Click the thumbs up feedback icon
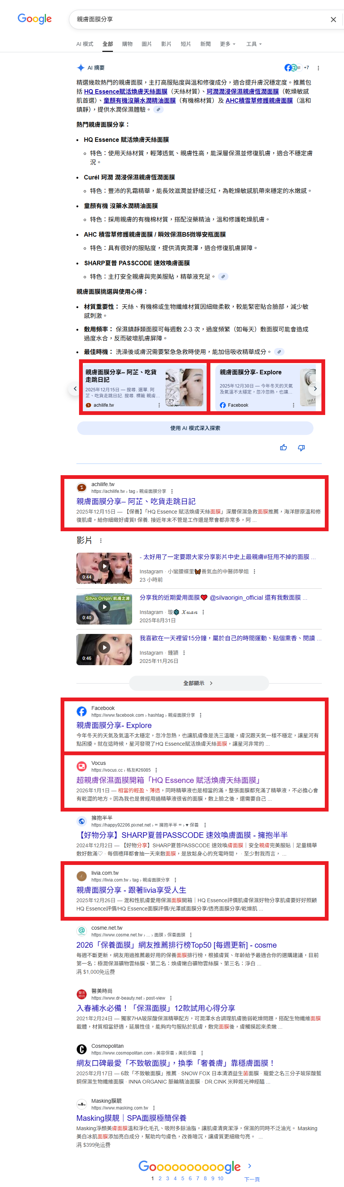 pyautogui.click(x=283, y=447)
